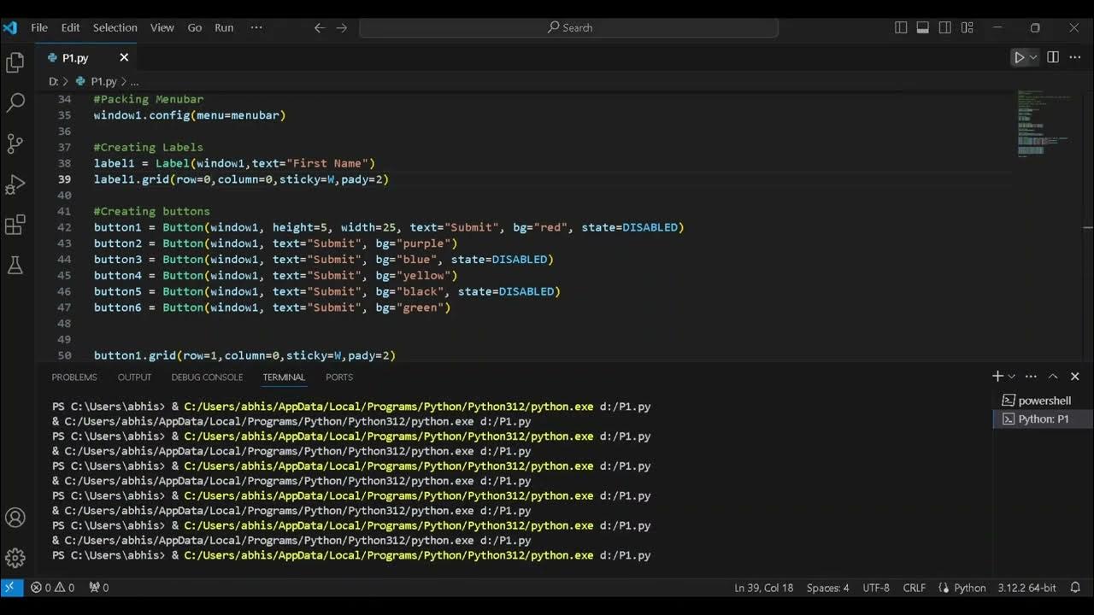Viewport: 1094px width, 615px height.
Task: Select interpreter via 3.12.2 64-bit
Action: pyautogui.click(x=1026, y=588)
